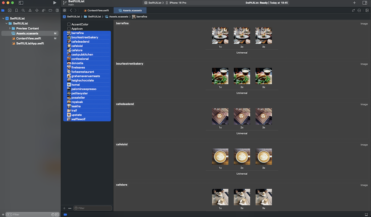
Task: Collapse the SwiftUIList project root
Action: click(3, 19)
